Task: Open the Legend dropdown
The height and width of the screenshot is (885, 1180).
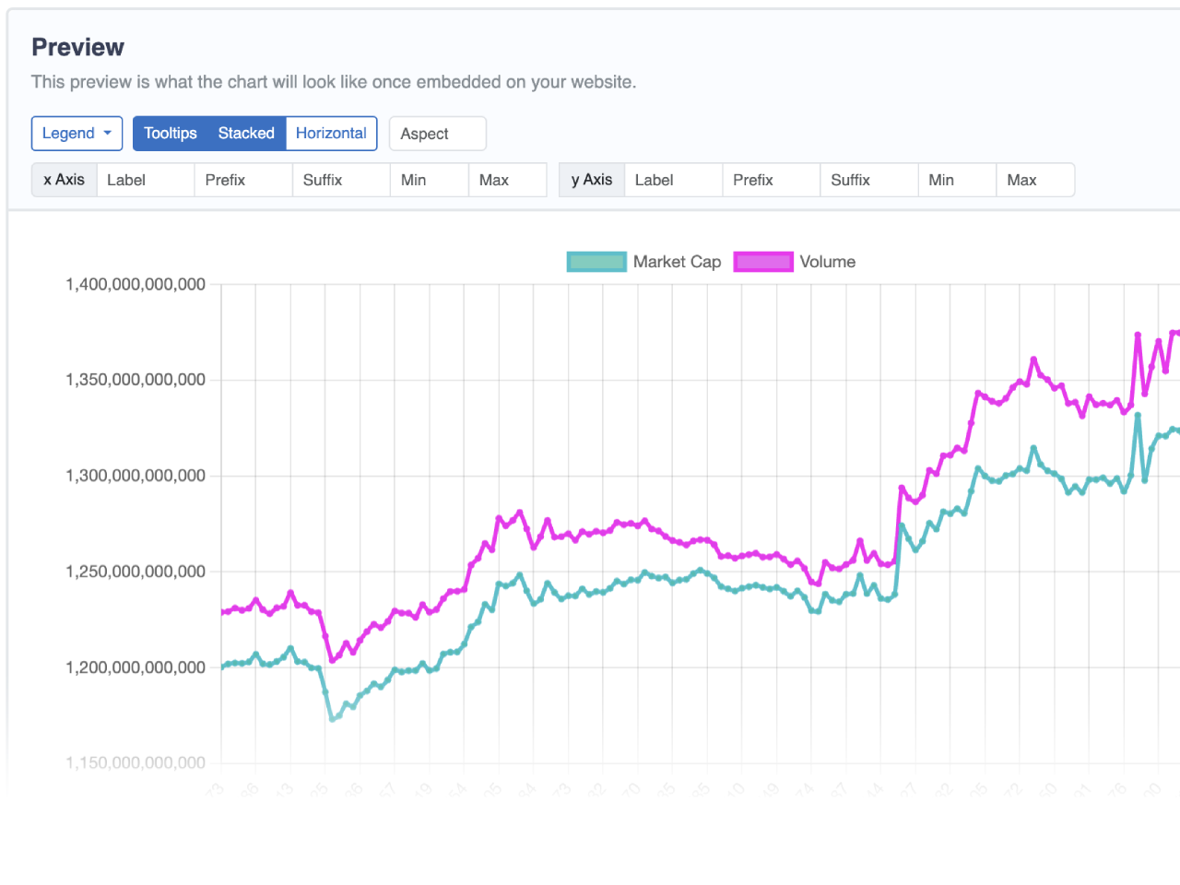Action: (x=77, y=134)
